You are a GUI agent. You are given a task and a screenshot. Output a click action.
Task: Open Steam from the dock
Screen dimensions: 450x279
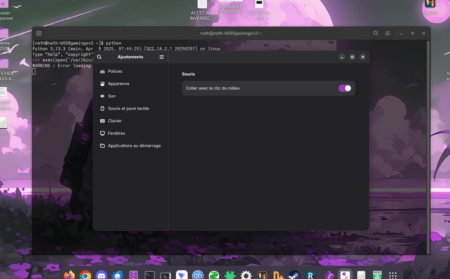pyautogui.click(x=294, y=275)
